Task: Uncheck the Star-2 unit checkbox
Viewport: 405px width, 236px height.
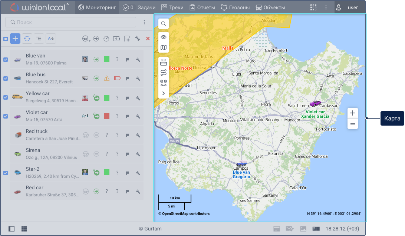Action: (x=6, y=173)
